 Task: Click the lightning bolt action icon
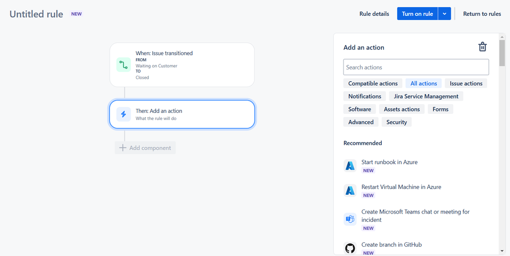[124, 114]
